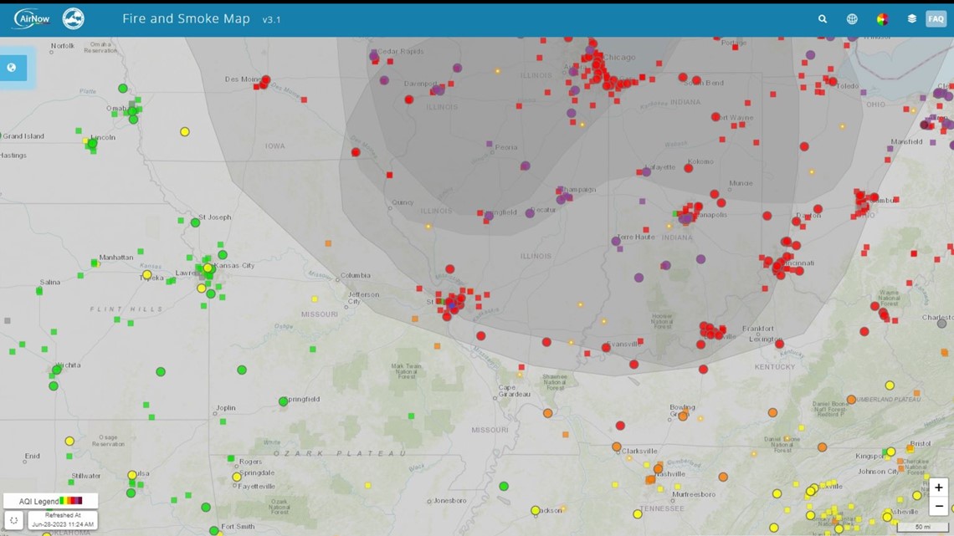Open the location search magnifier

[x=823, y=19]
